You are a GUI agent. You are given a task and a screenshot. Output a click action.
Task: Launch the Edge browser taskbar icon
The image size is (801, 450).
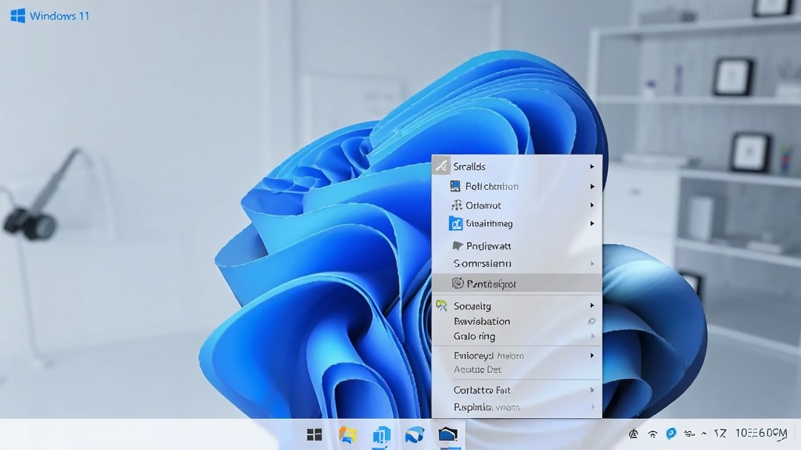[x=415, y=434]
